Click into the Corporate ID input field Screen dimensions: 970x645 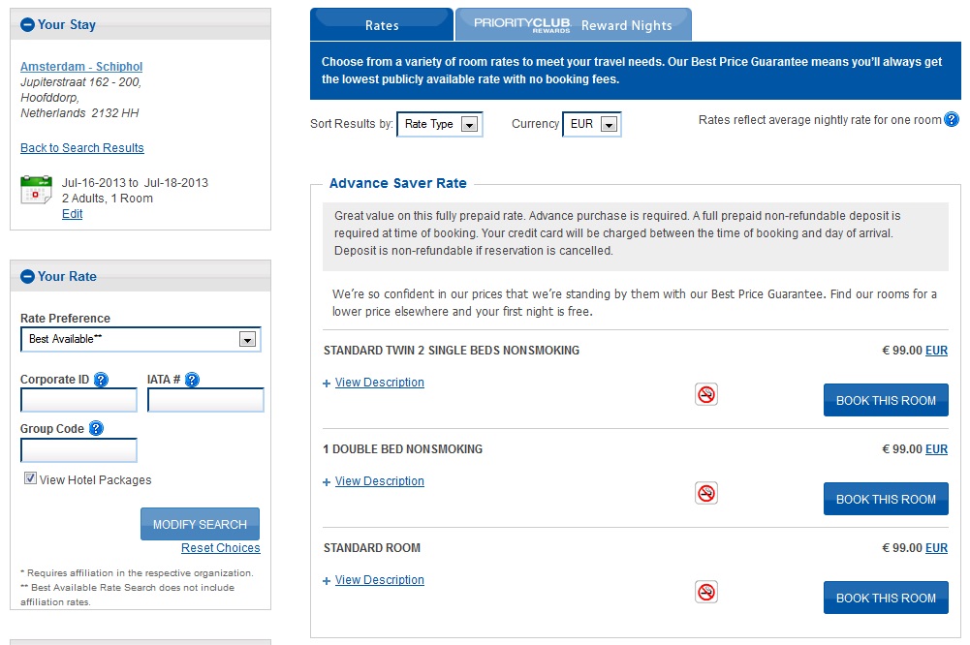point(78,401)
